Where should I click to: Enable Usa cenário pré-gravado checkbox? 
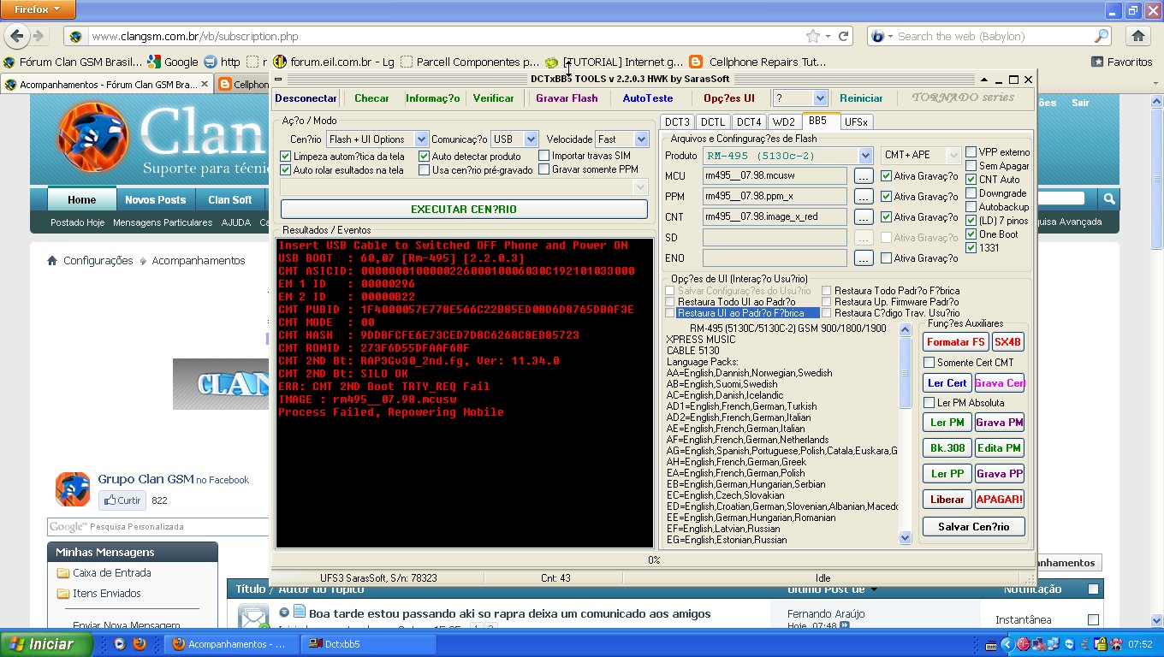click(425, 170)
